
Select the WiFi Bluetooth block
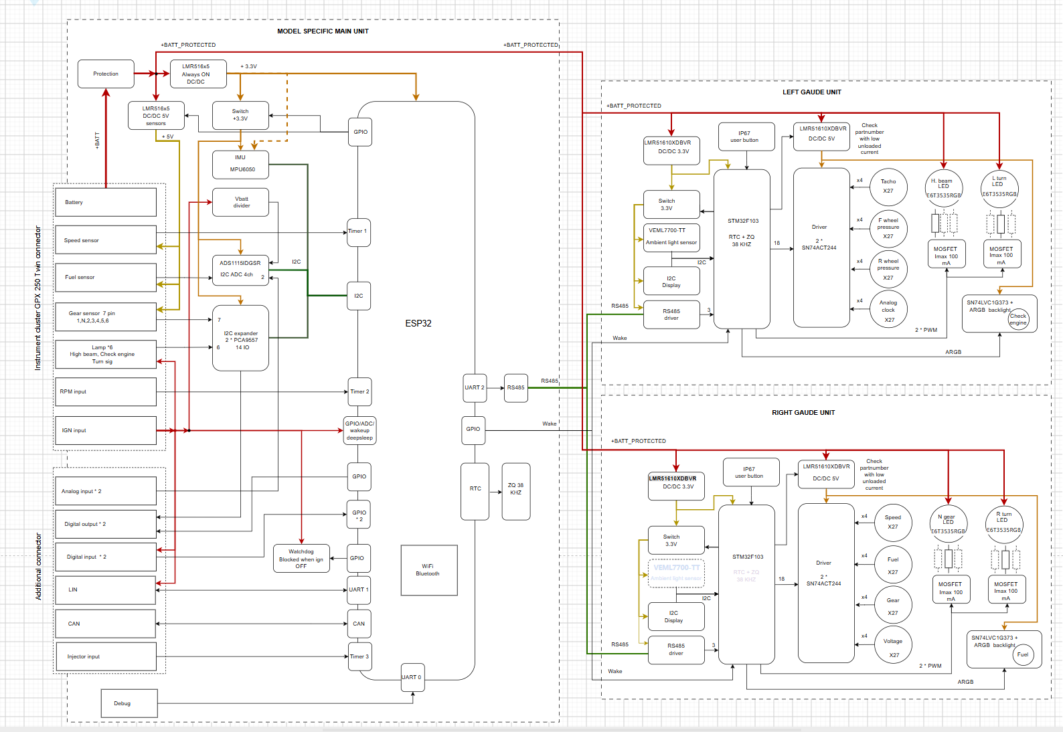(x=428, y=570)
